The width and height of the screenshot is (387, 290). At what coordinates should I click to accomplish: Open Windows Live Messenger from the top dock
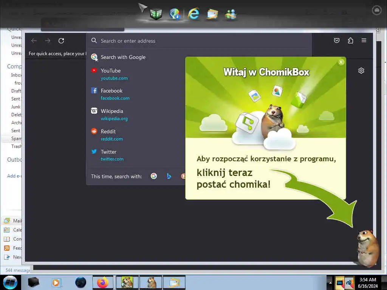[x=231, y=14]
